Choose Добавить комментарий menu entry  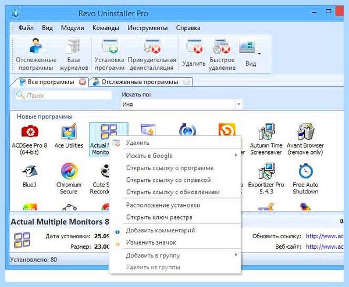[x=176, y=230]
